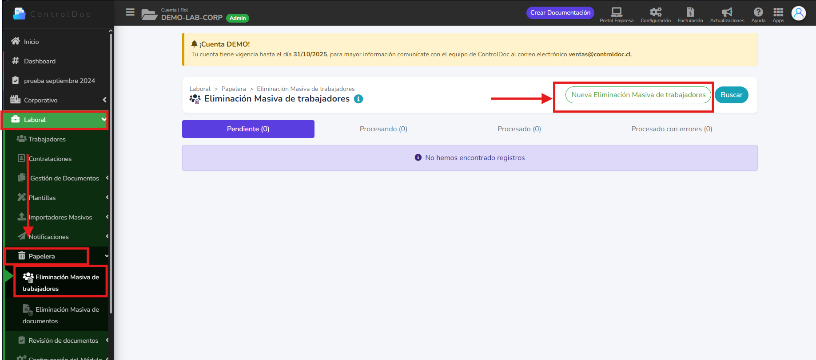
Task: Click the ControlDoc logo icon
Action: (x=19, y=14)
